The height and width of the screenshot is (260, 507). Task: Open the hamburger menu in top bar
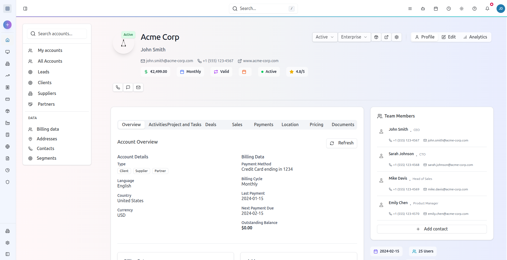click(410, 8)
